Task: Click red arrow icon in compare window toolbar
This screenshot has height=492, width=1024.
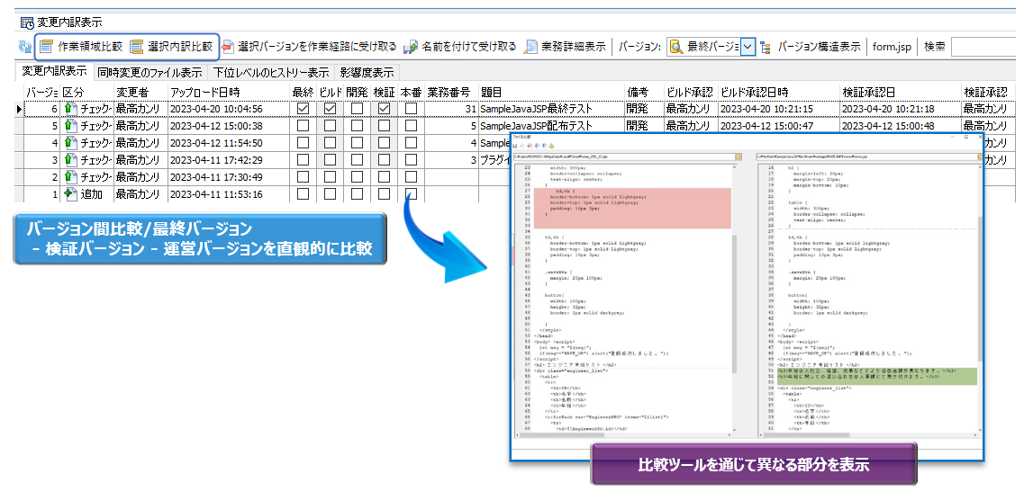Action: coord(530,147)
